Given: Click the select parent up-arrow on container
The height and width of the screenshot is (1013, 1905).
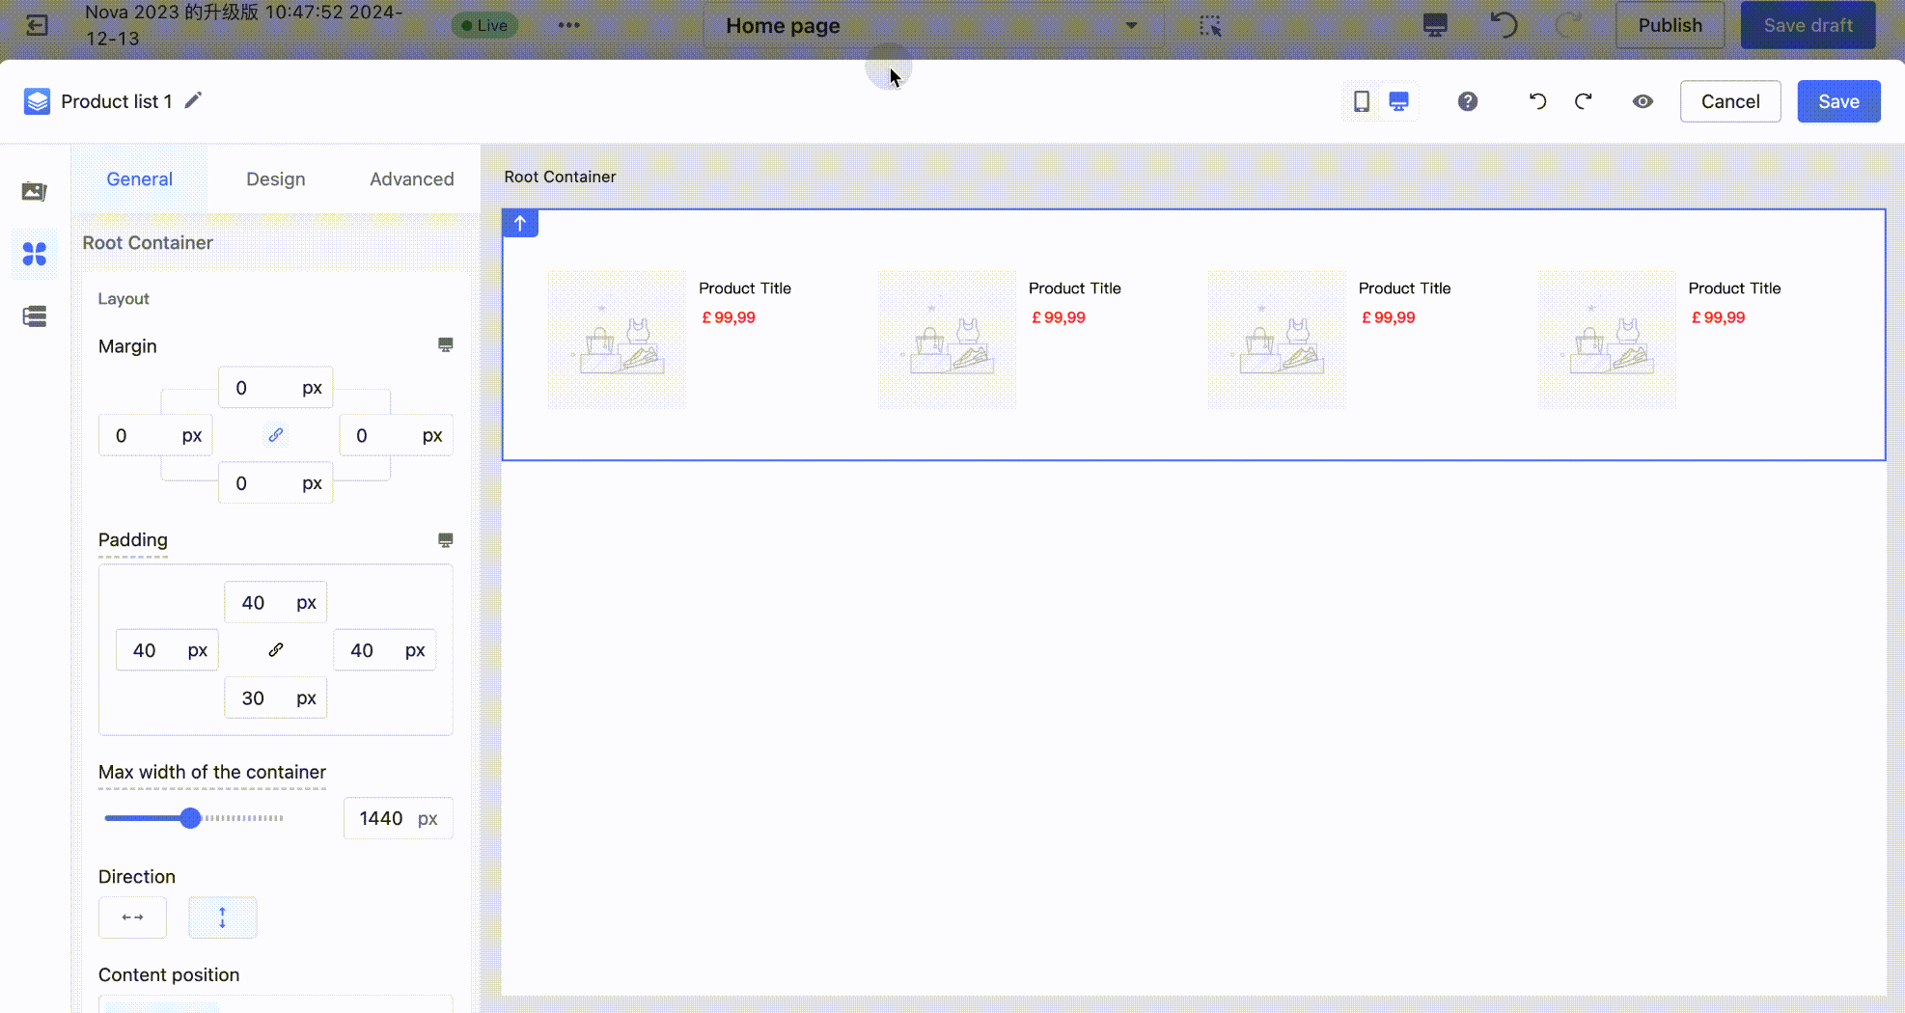Looking at the screenshot, I should click(x=520, y=224).
